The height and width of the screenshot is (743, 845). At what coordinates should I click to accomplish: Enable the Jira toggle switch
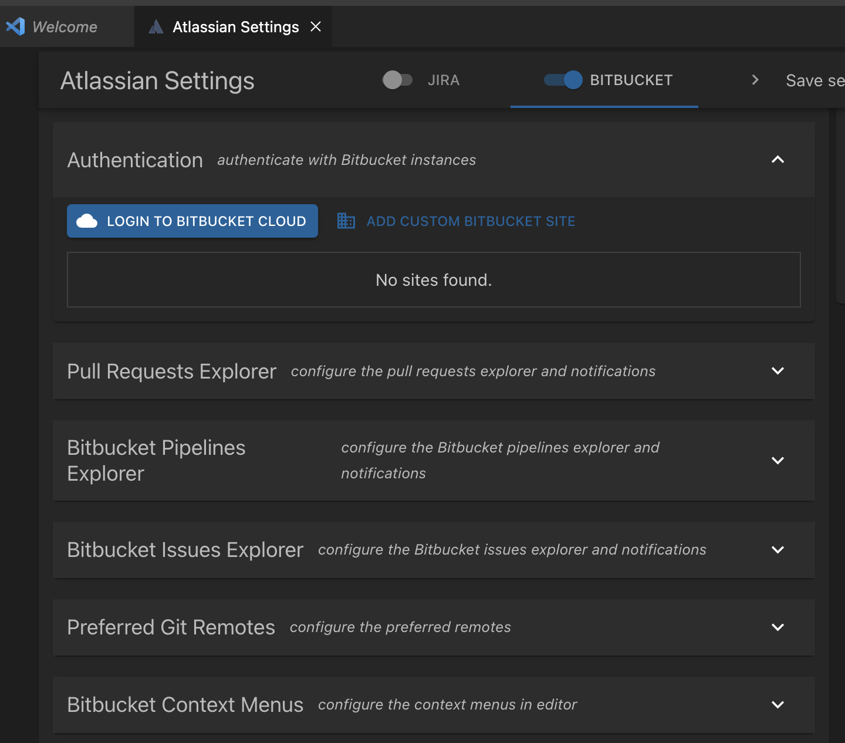[x=397, y=80]
